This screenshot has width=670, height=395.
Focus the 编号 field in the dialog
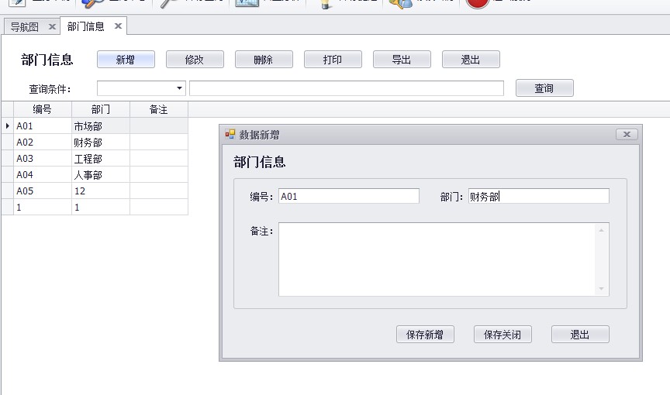tap(349, 196)
